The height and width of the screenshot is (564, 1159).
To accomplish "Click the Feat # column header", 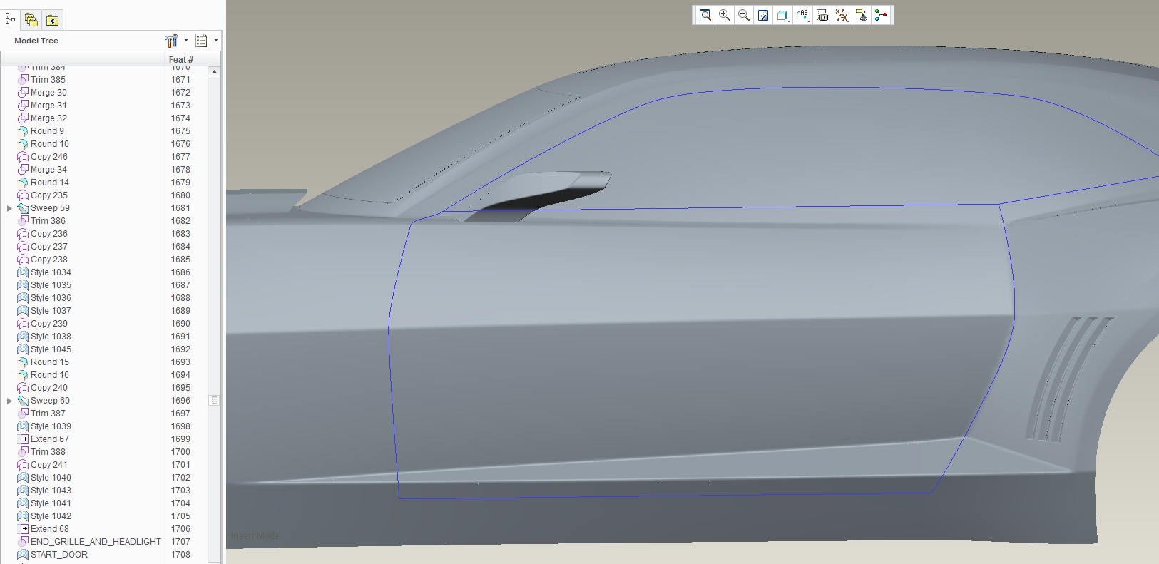I will 180,59.
